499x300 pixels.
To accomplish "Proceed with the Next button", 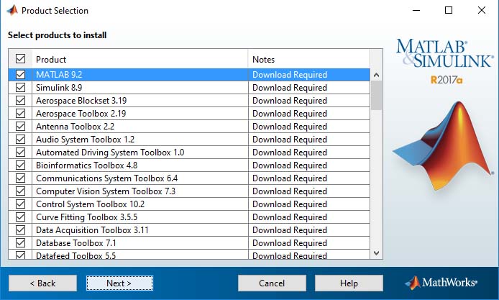I will [x=119, y=283].
